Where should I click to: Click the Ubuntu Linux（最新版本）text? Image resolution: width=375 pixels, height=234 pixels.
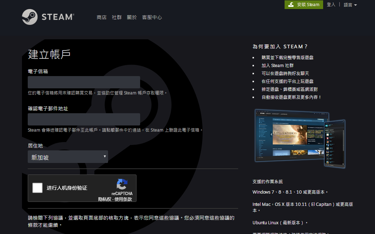[x=280, y=222]
